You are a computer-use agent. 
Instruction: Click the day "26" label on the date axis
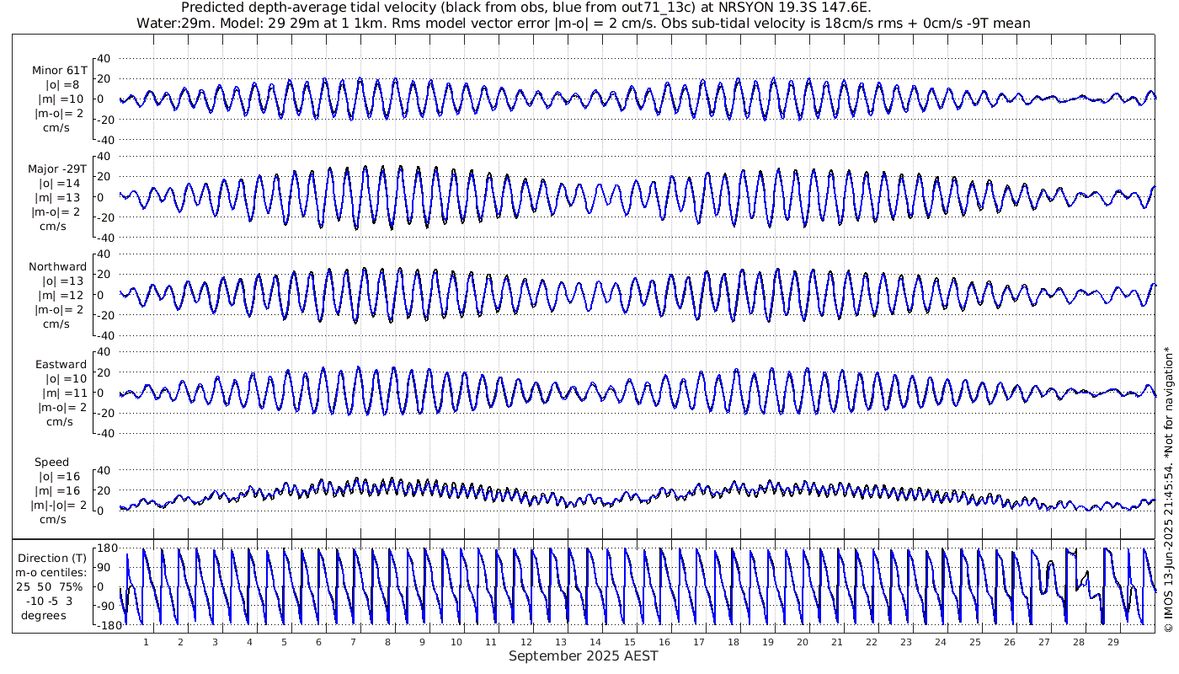coord(1010,642)
